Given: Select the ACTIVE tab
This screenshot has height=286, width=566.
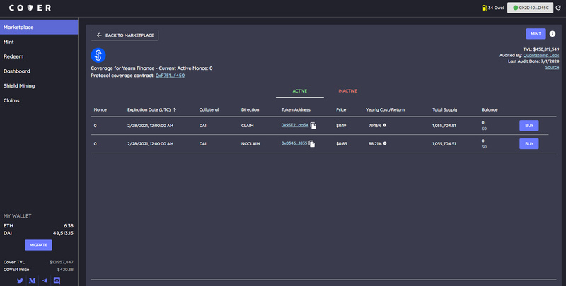Looking at the screenshot, I should tap(299, 91).
